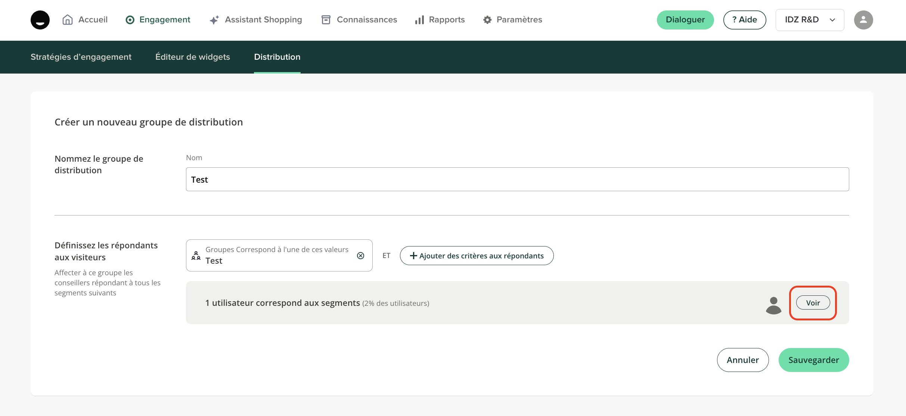Click the Accueil house icon

click(x=68, y=20)
